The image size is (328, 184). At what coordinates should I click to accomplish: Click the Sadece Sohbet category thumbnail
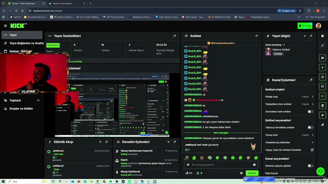[x=268, y=52]
